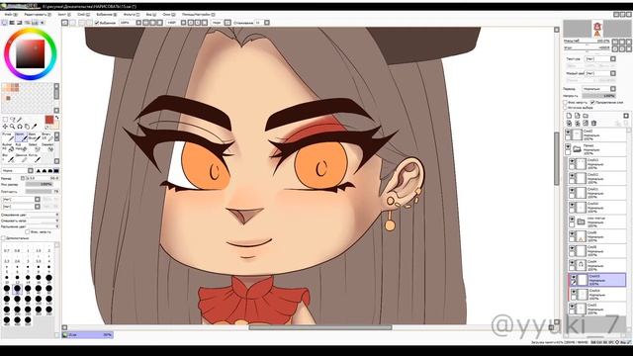Toggle the color wheel panel icon
Image resolution: width=633 pixels, height=356 pixels.
5,23
